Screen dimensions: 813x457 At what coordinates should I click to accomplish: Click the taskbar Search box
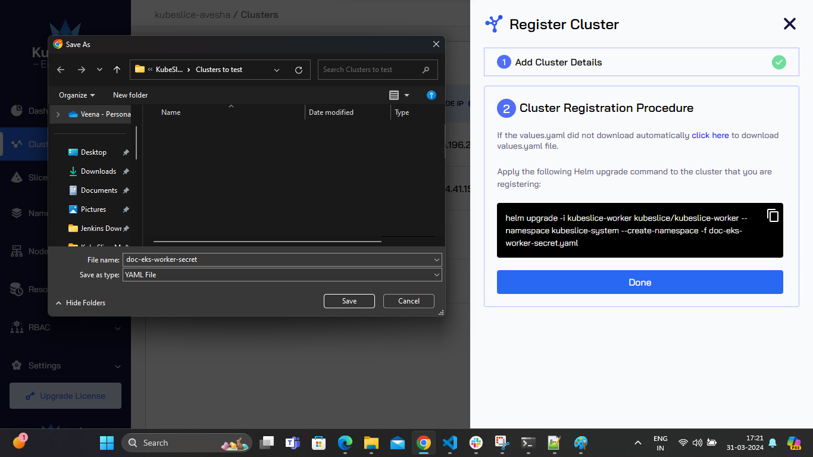(x=187, y=443)
